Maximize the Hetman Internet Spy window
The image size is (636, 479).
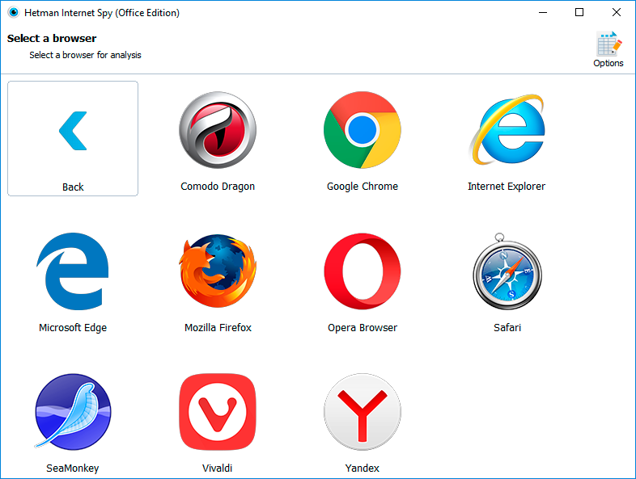pos(579,13)
